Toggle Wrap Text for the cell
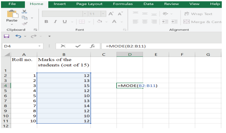This screenshot has width=226, height=133. 198,14
